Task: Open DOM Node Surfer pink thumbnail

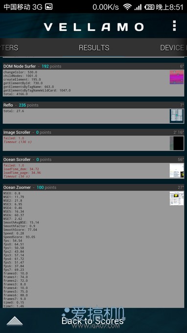Action: [x=177, y=77]
